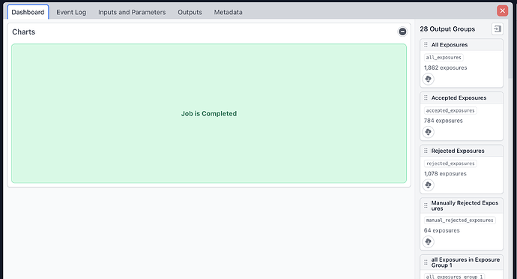Grab the Exposure Group 1 drag handle
517x279 pixels.
coord(426,262)
